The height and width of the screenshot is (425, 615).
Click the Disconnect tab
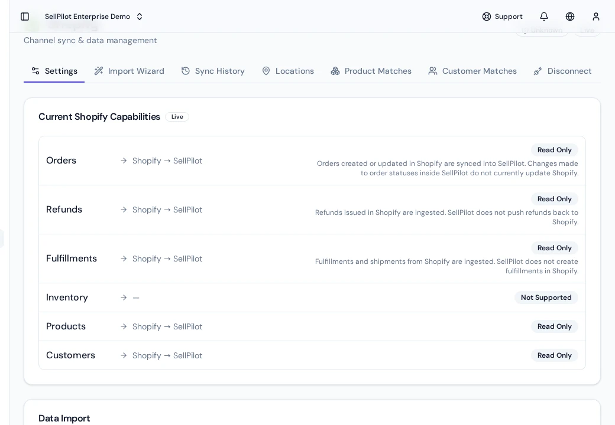(x=562, y=71)
